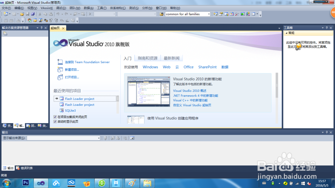This screenshot has width=335, height=188.
Task: Open the Solution Explorer toolbar icon
Action: coord(215,14)
